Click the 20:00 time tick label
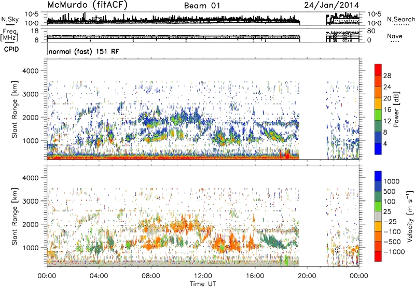The image size is (415, 287). click(307, 276)
